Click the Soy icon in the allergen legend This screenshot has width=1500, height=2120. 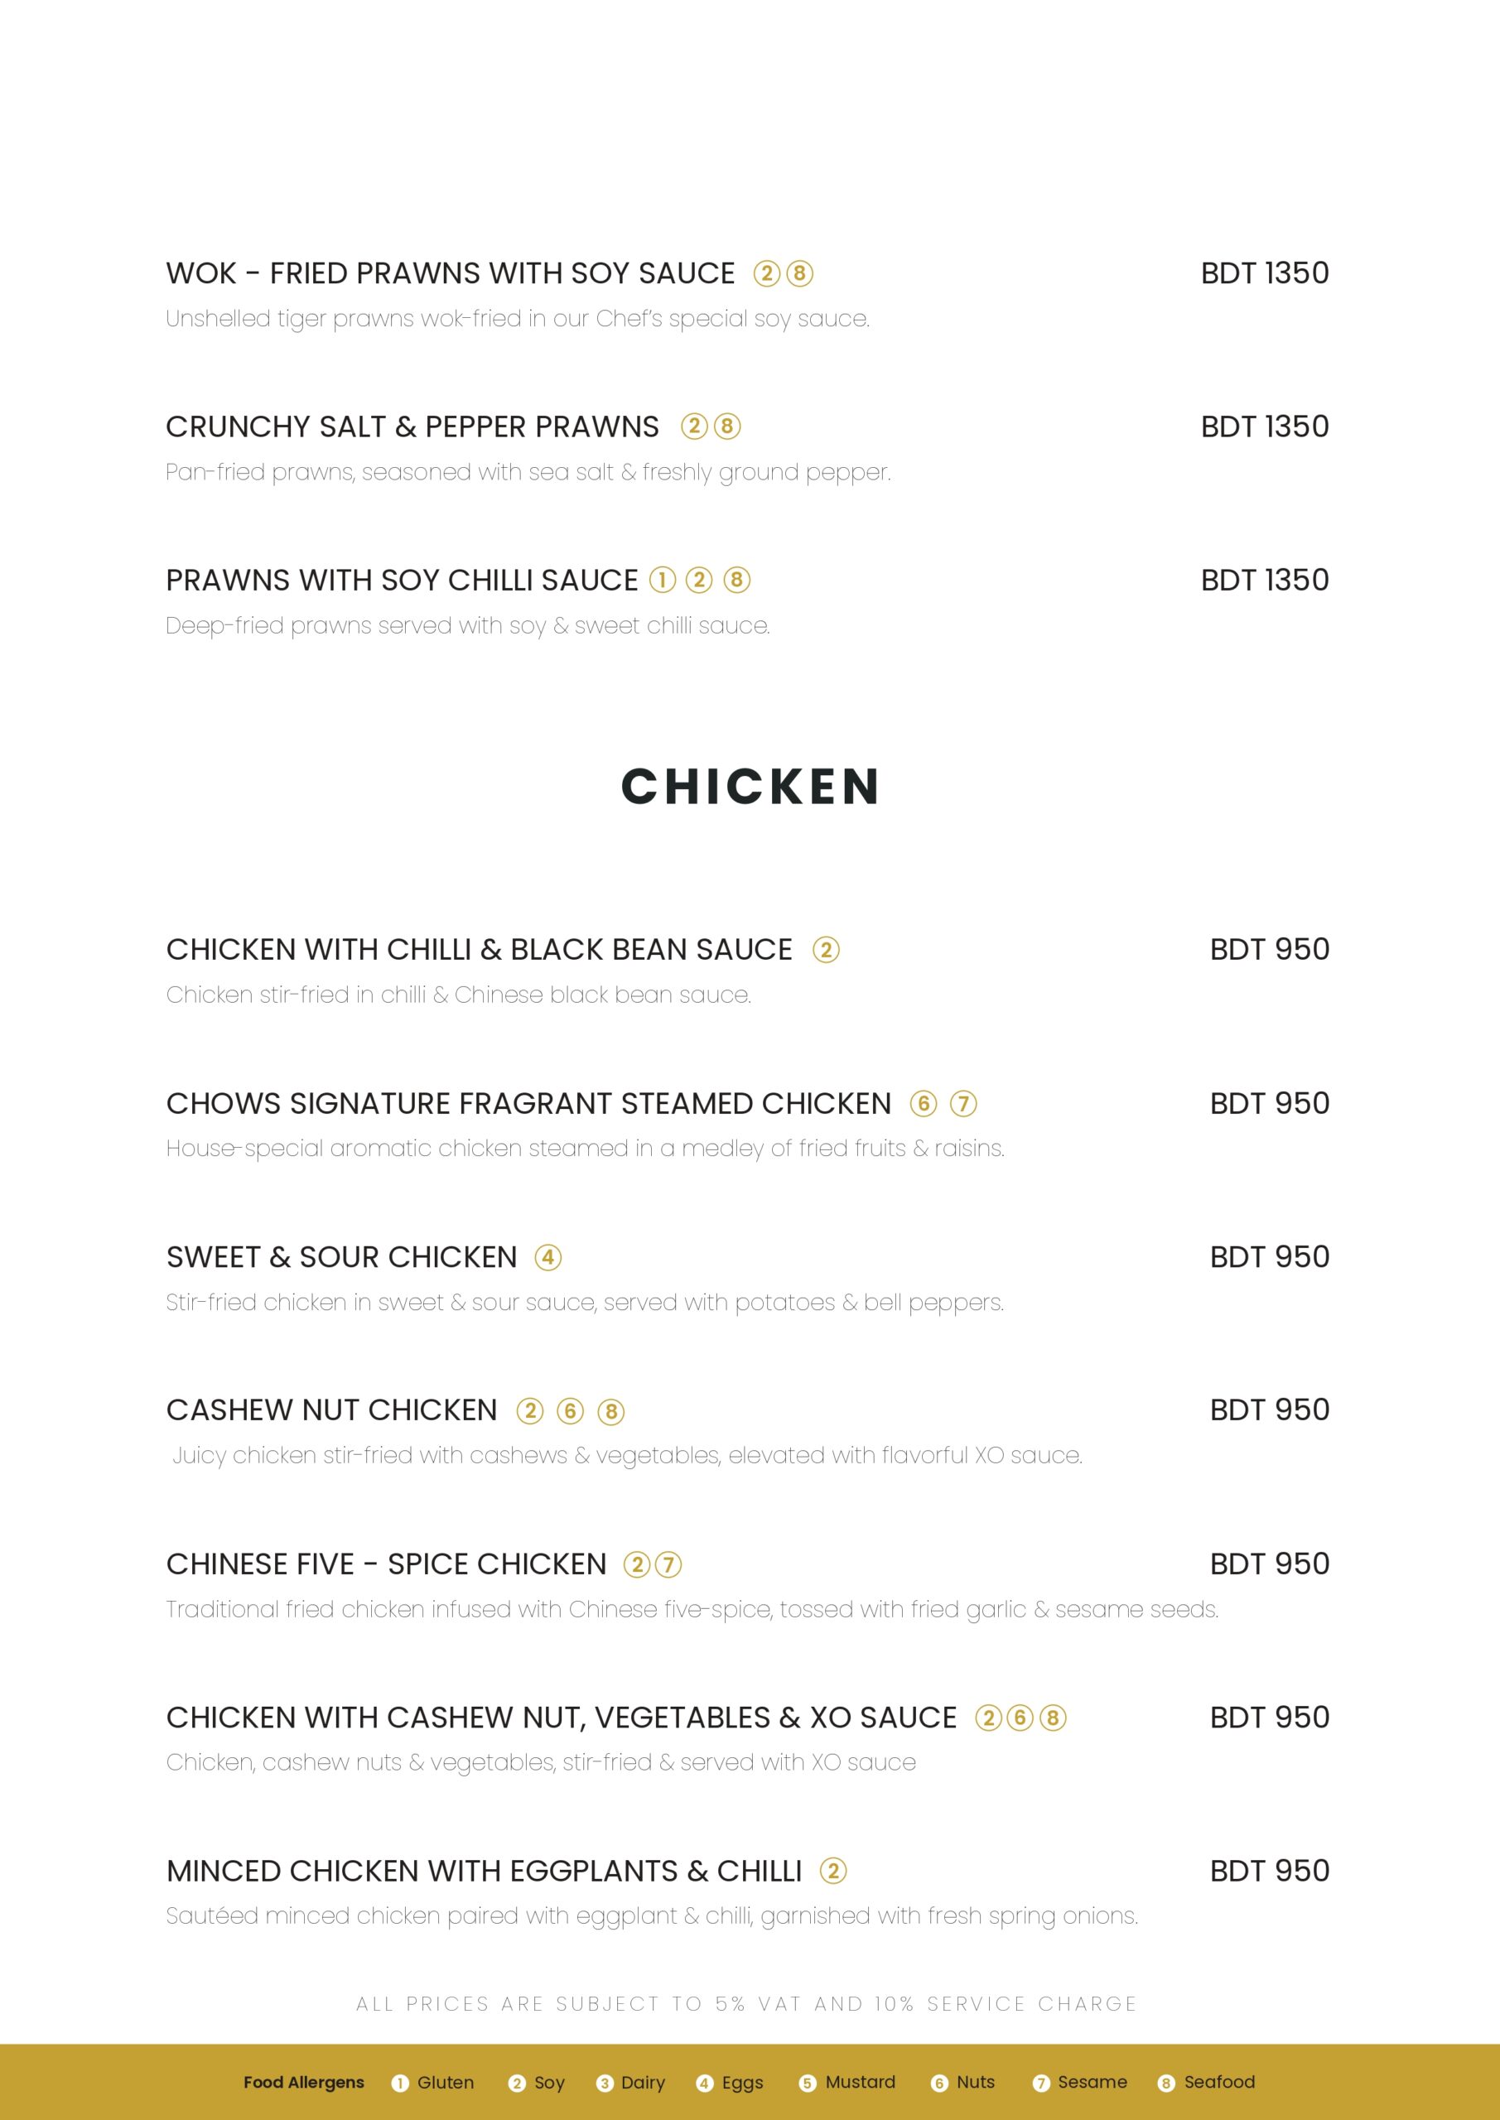coord(516,2083)
